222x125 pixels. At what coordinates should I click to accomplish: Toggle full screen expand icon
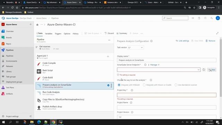[217, 33]
